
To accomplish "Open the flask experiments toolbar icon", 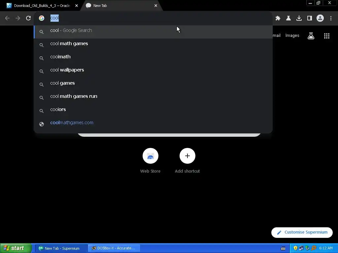I will point(288,18).
